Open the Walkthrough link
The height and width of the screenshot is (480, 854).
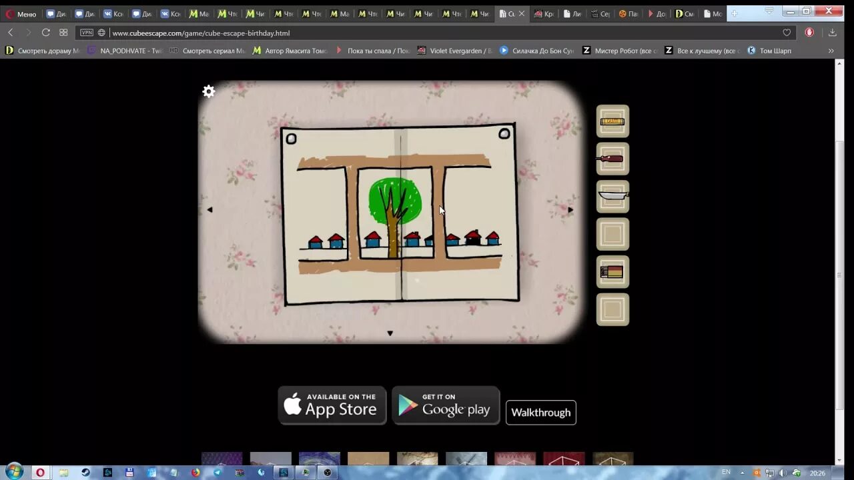click(x=541, y=413)
